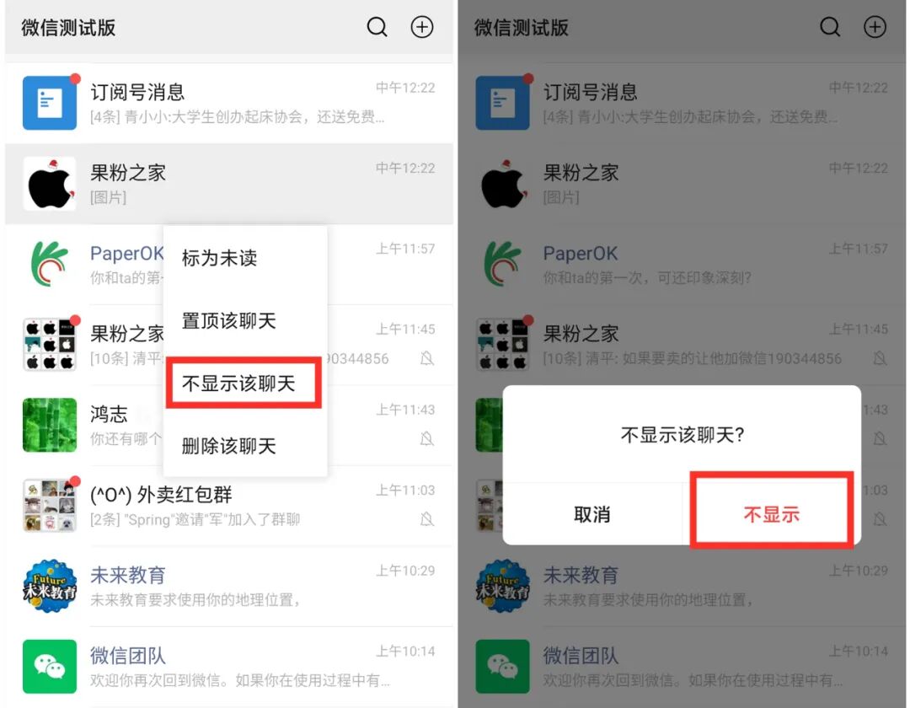Open the 微信团队 welcome message row
Screen dimensions: 910x708
pos(228,667)
